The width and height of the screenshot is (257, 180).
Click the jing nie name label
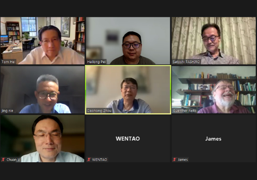pos(7,111)
